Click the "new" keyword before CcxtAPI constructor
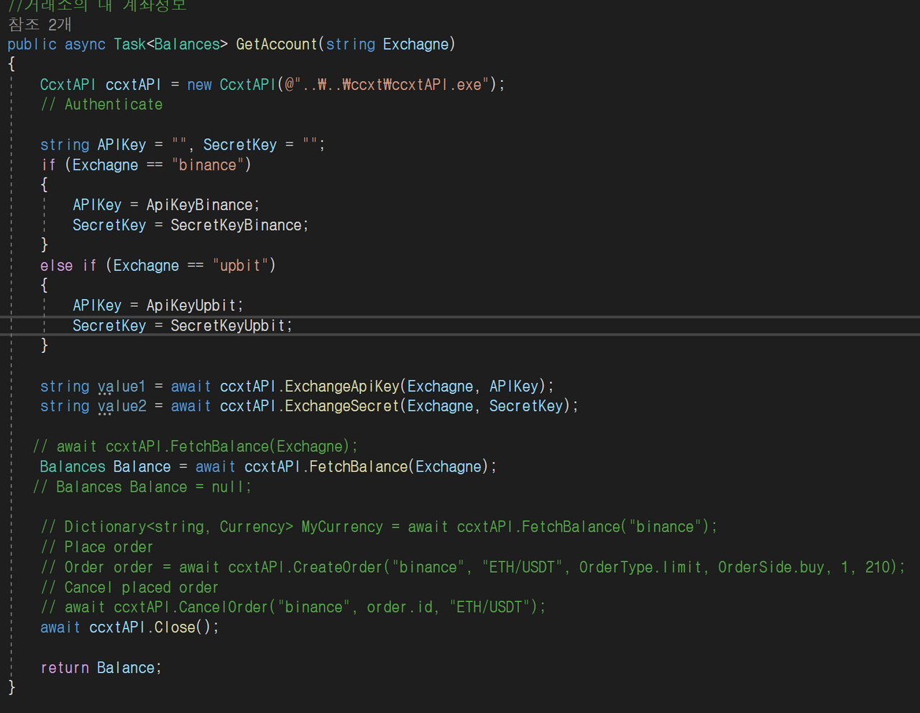Image resolution: width=920 pixels, height=713 pixels. [x=199, y=85]
